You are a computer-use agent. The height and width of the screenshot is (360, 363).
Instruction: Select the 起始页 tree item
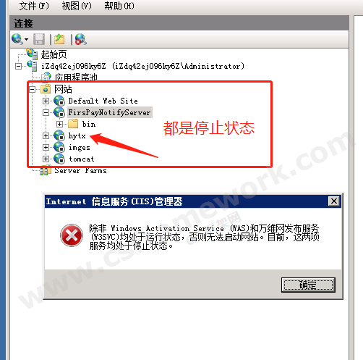(x=54, y=54)
